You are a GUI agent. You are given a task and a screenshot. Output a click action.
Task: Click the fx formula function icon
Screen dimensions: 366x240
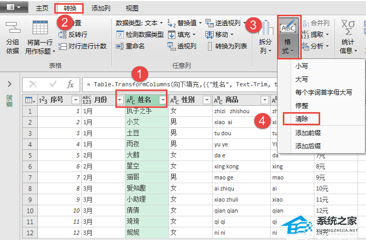tap(70, 84)
